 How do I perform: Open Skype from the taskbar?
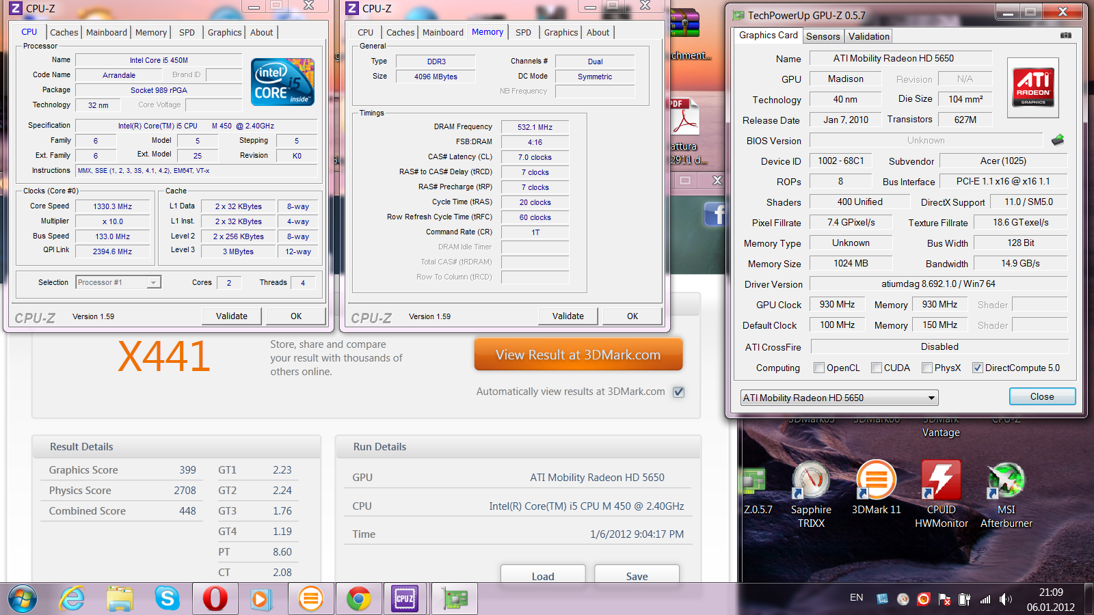point(167,599)
